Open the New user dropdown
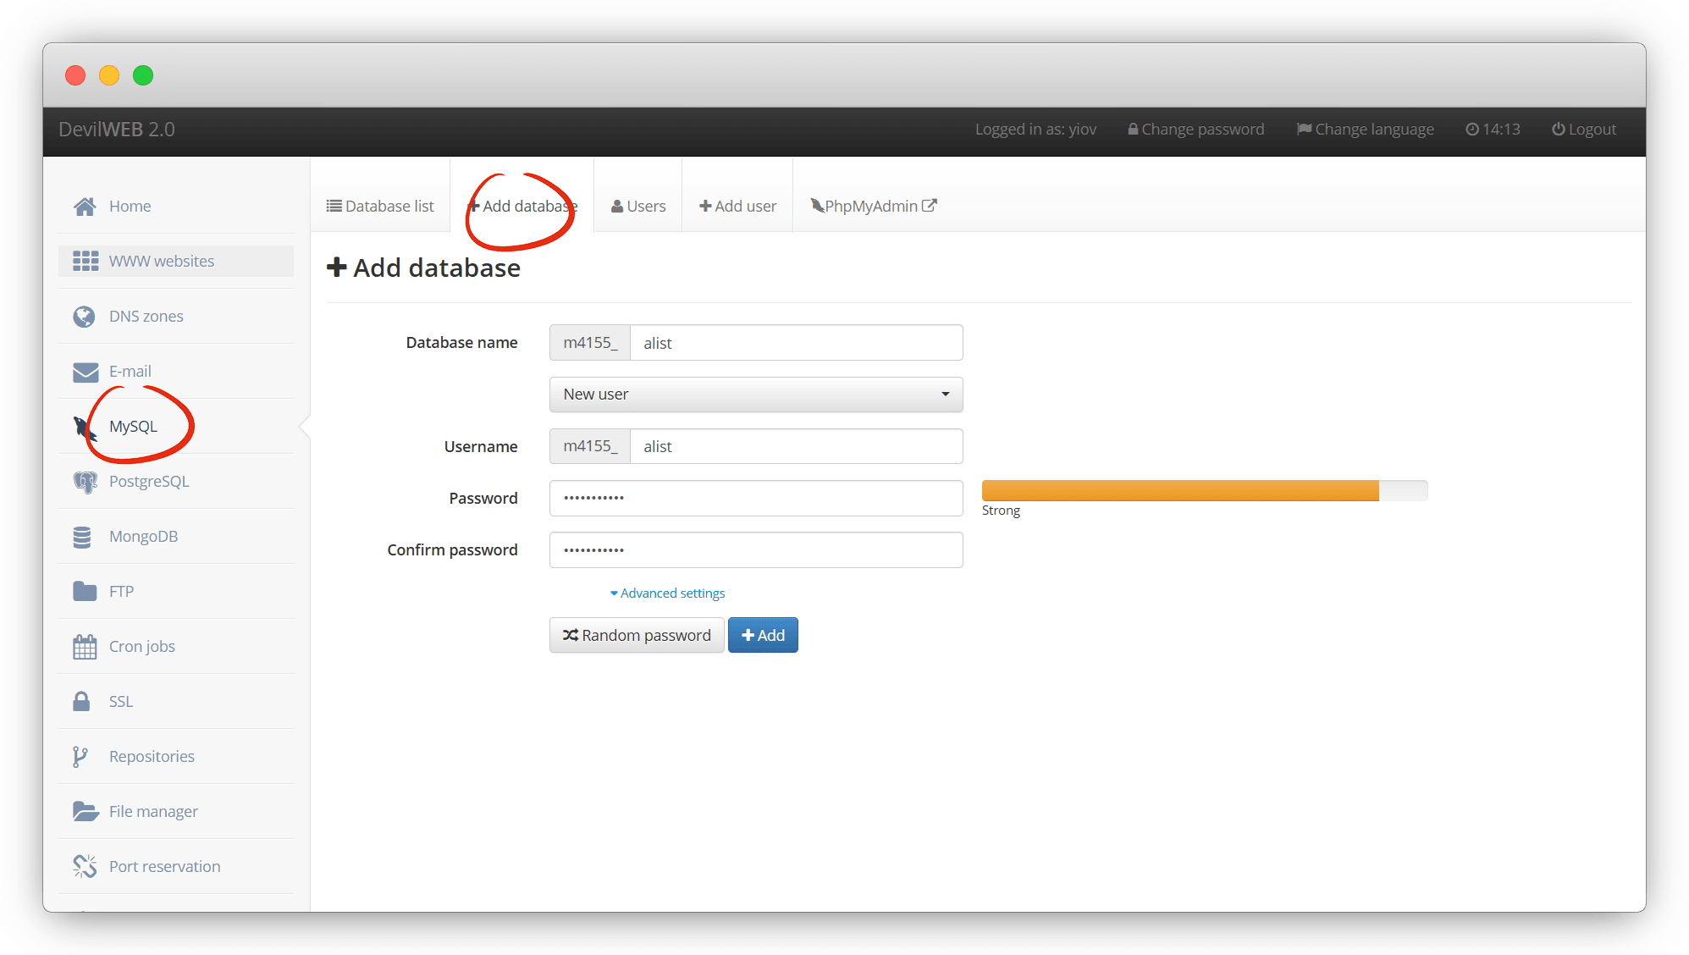The height and width of the screenshot is (955, 1689). click(755, 395)
